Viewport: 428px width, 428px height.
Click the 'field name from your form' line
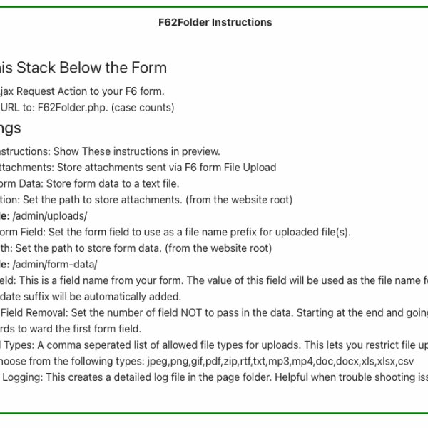coord(214,280)
